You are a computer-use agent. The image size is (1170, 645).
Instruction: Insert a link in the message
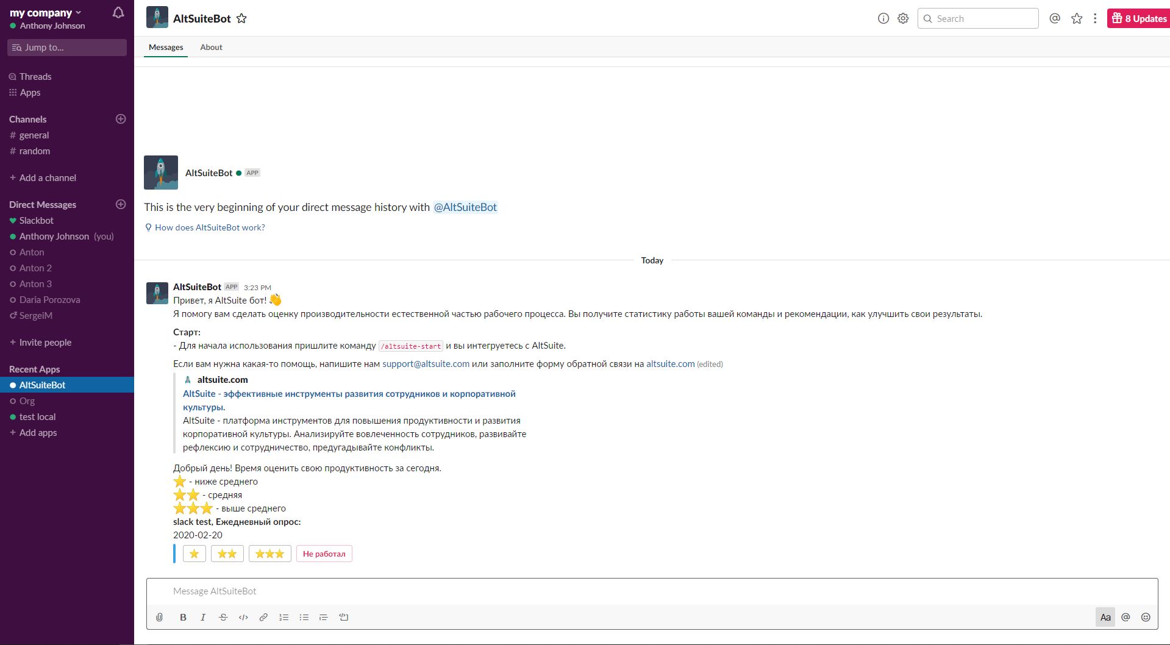263,617
